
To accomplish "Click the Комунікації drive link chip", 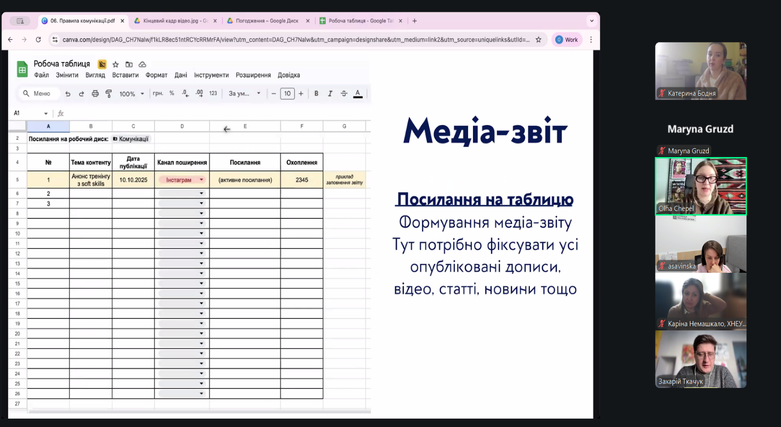I will point(131,139).
